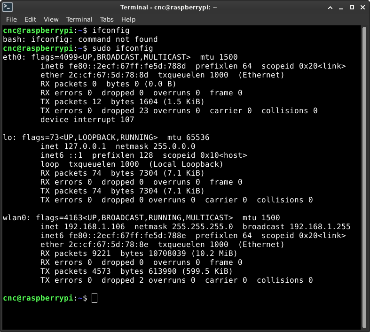Click the '(599.5 KiB)' value
Image resolution: width=370 pixels, height=332 pixels.
pos(207,271)
